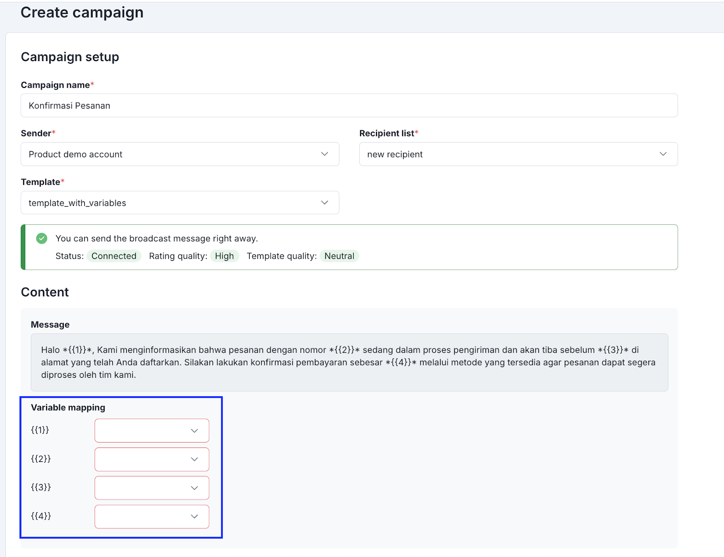Click the 'Create campaign' page title
This screenshot has width=724, height=557.
[x=82, y=13]
